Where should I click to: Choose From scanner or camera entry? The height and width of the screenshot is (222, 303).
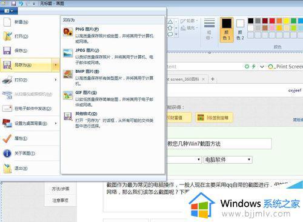coord(30,94)
